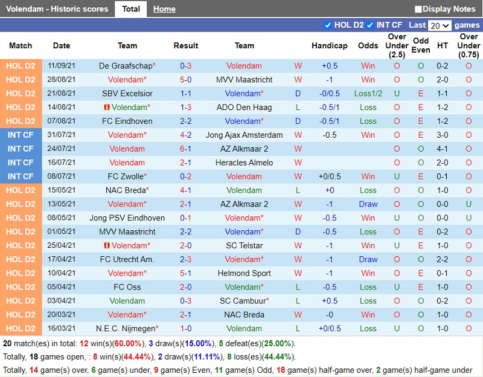
Task: Click the Over Under (0.75) column header
Action: [469, 46]
